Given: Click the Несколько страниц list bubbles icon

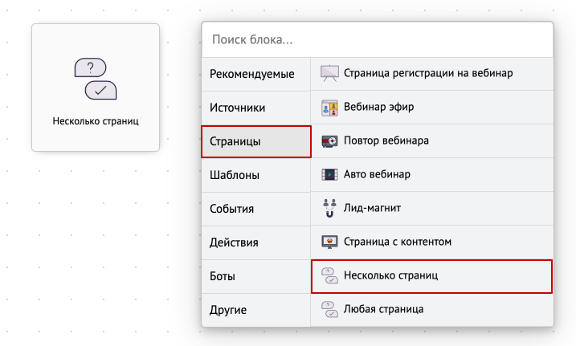Looking at the screenshot, I should point(329,275).
